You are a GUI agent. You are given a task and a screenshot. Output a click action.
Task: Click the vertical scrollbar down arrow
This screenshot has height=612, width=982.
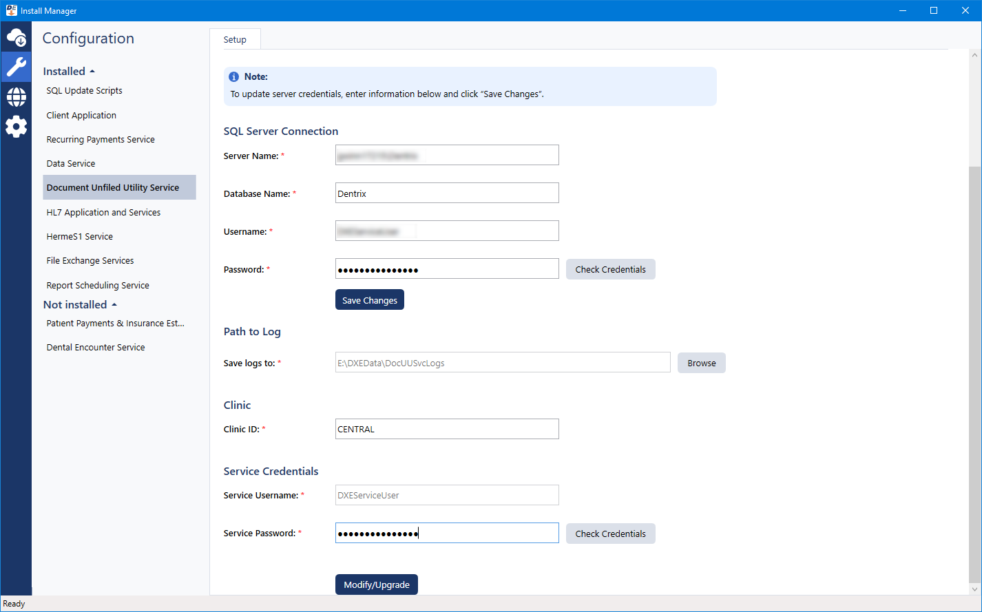(974, 589)
